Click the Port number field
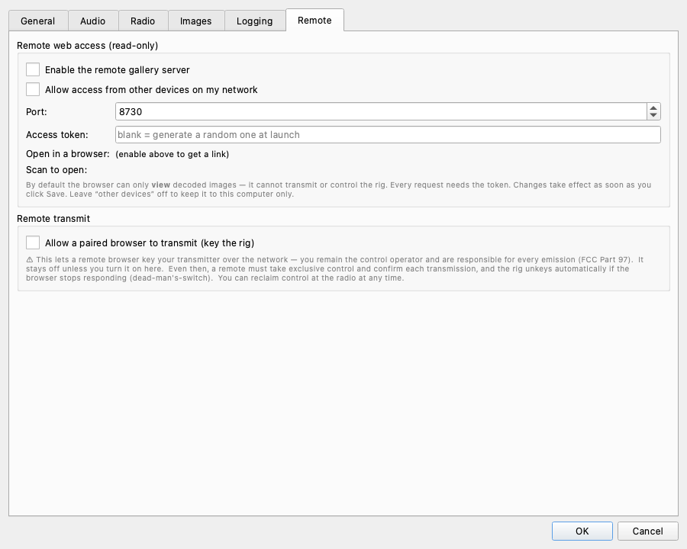 click(381, 111)
